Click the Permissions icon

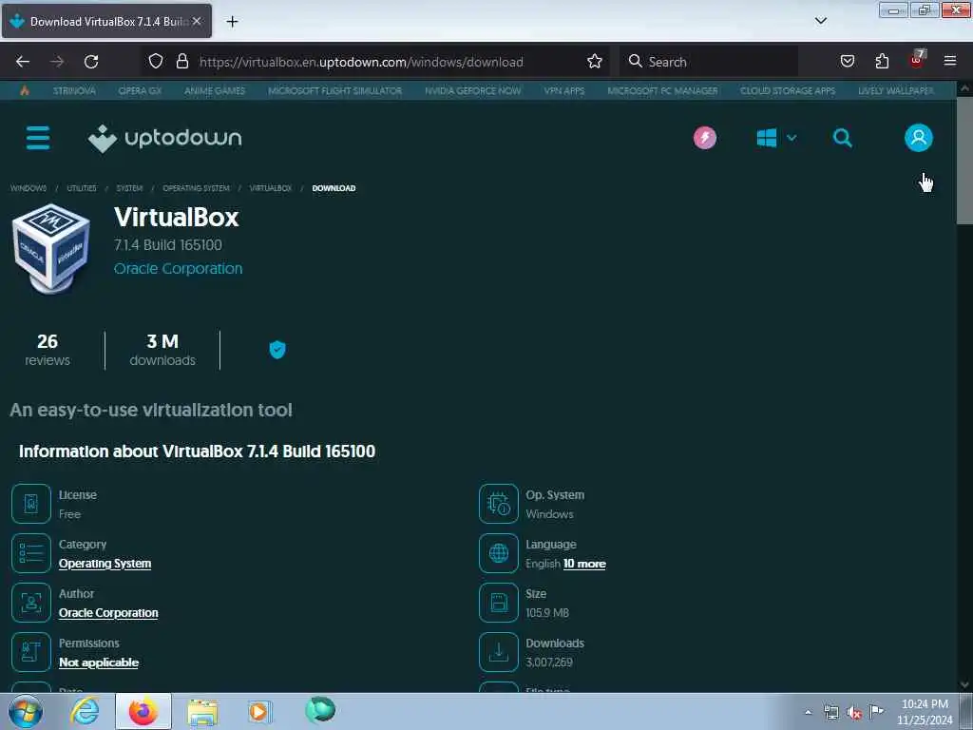pos(31,652)
